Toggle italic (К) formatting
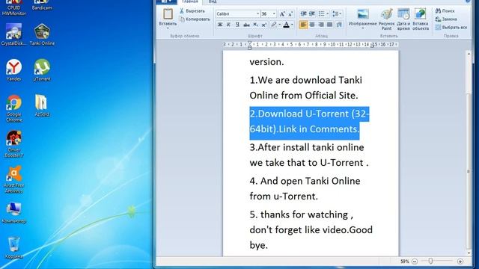The height and width of the screenshot is (269, 479). point(228,25)
